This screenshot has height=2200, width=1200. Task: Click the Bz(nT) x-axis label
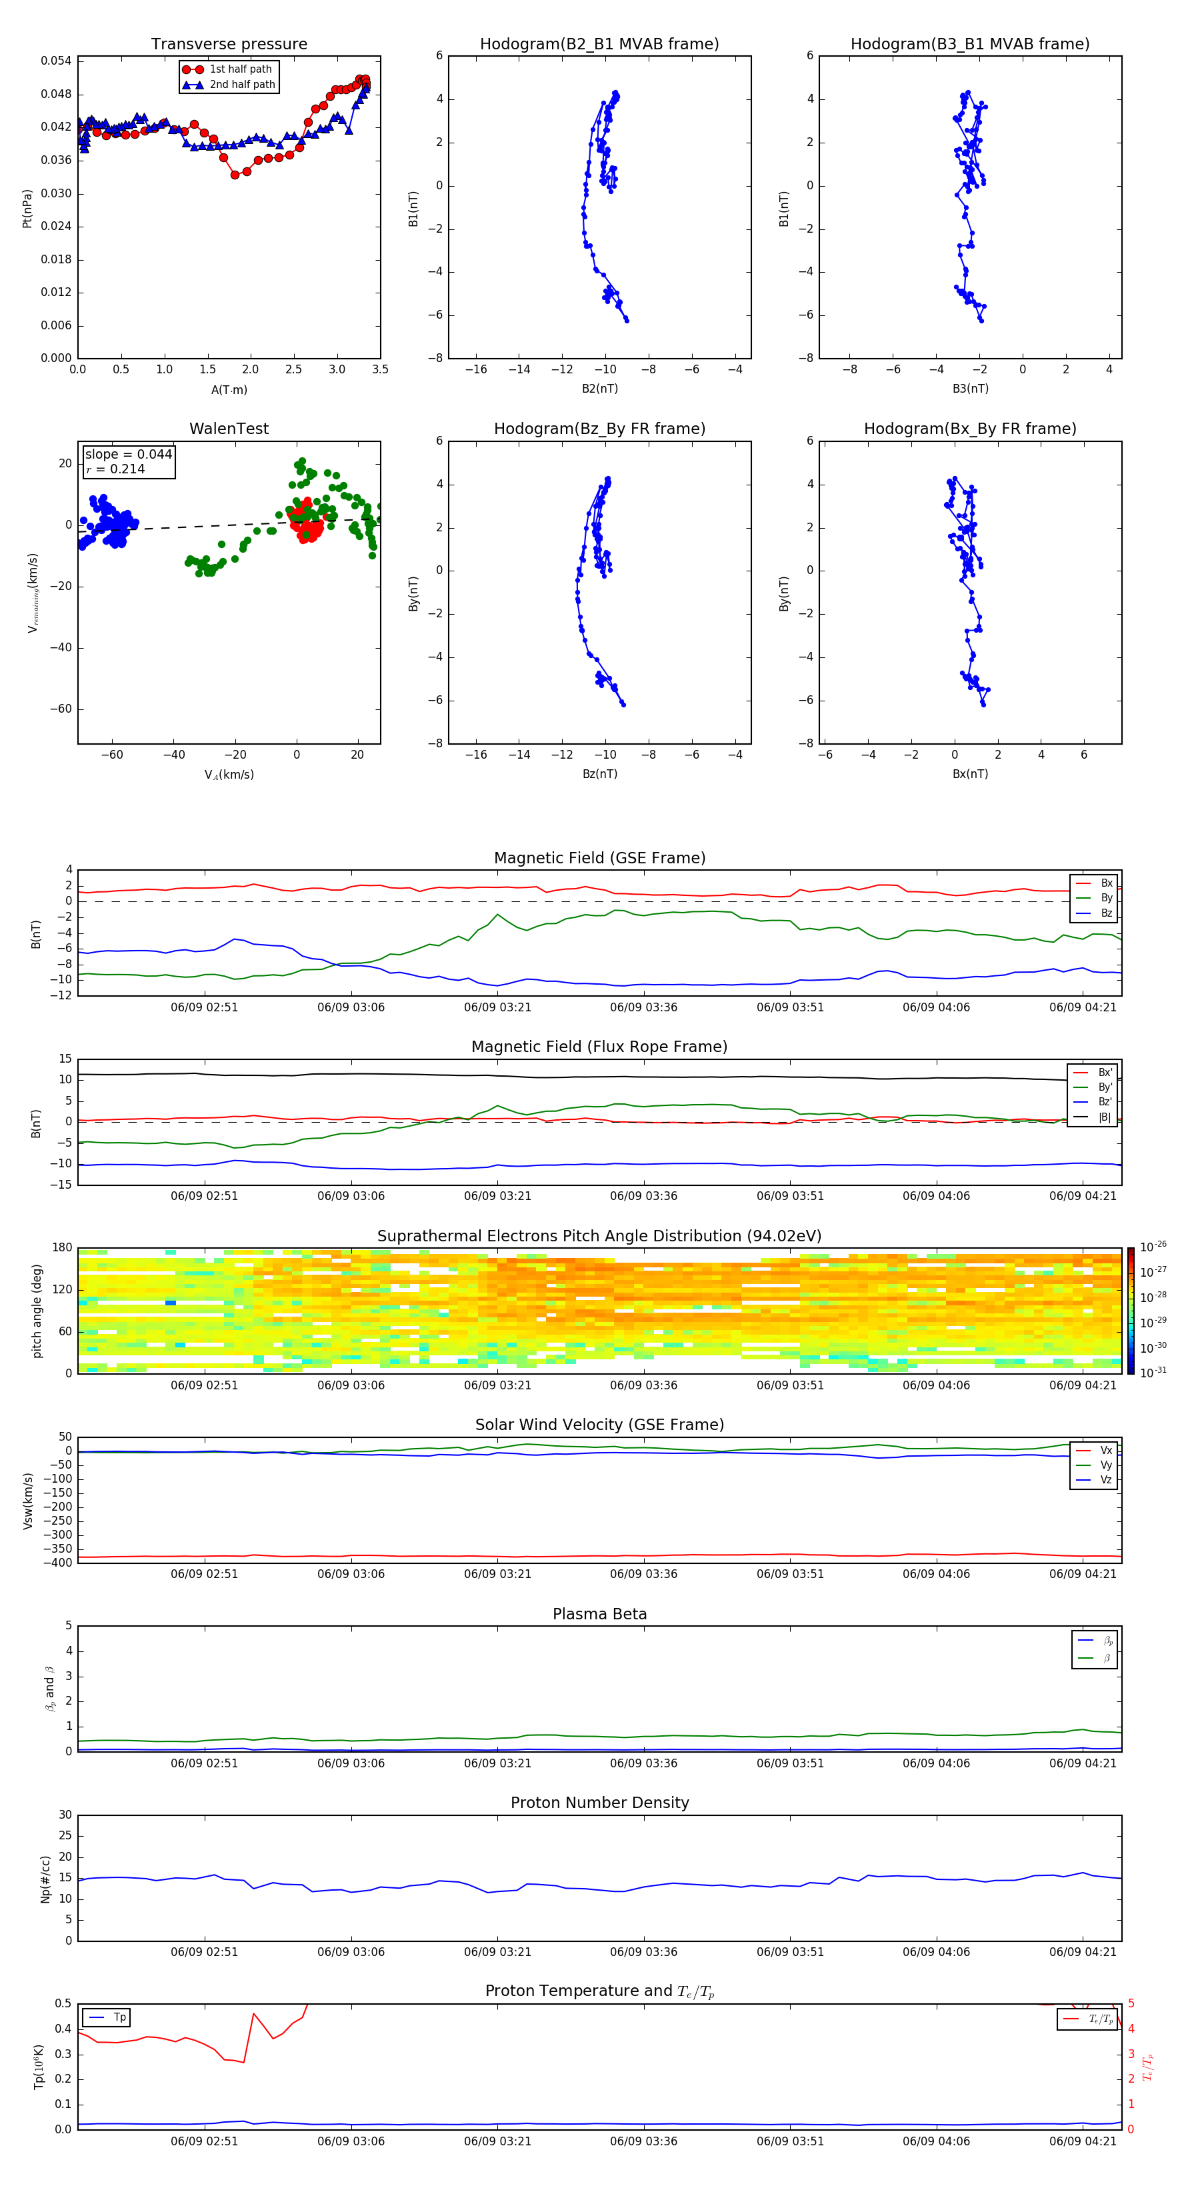(599, 774)
